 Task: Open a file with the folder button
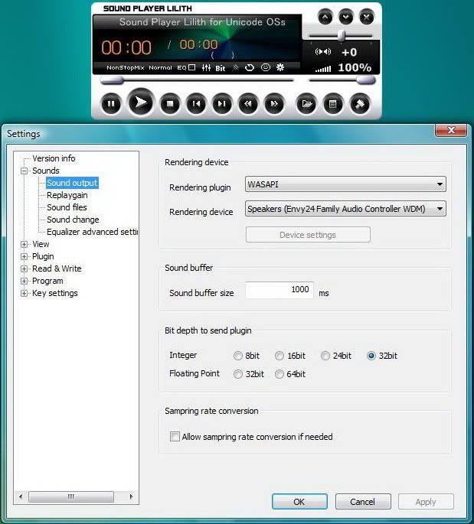306,104
